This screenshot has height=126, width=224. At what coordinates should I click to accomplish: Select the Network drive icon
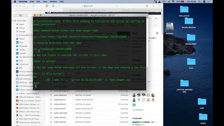pyautogui.click(x=169, y=28)
